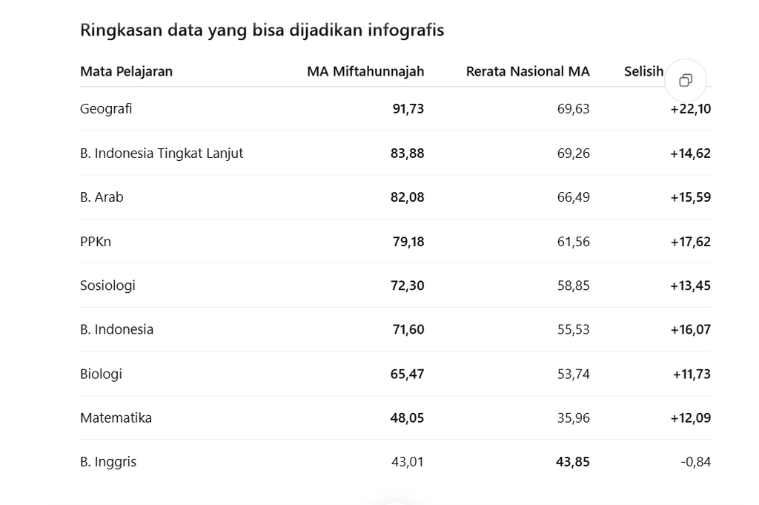Select the Mata Pelajaran column header
The height and width of the screenshot is (505, 759).
pyautogui.click(x=126, y=72)
